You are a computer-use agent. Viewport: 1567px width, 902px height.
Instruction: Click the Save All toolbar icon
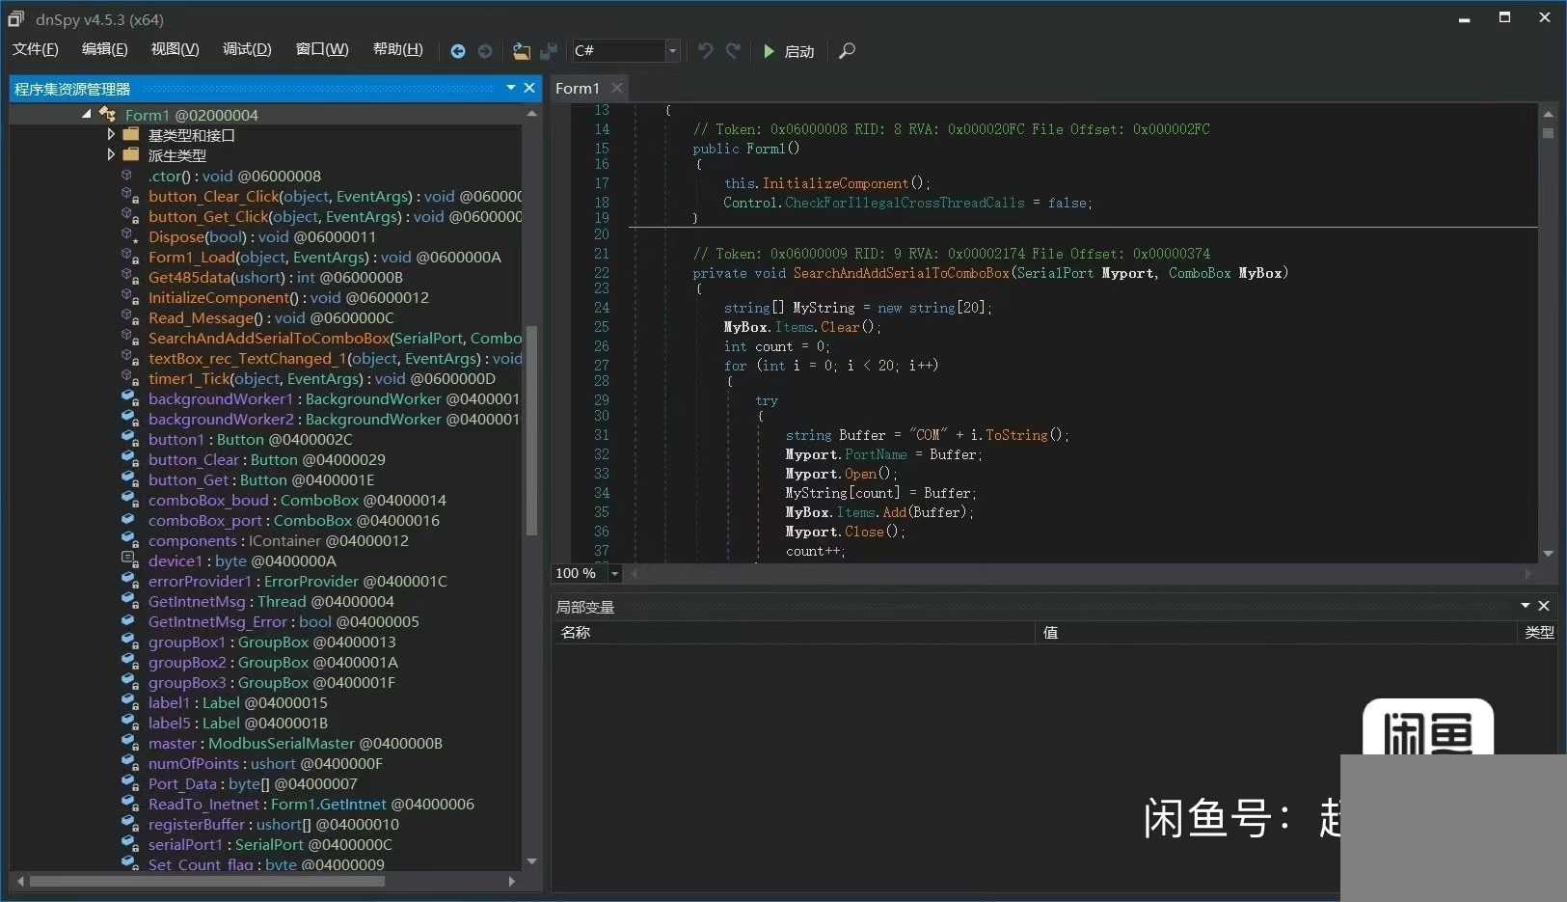pos(549,51)
